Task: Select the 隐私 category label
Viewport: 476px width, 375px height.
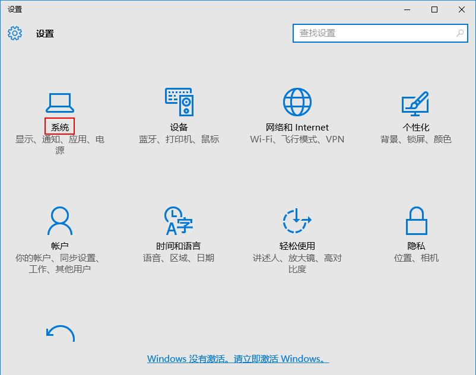Action: 416,246
